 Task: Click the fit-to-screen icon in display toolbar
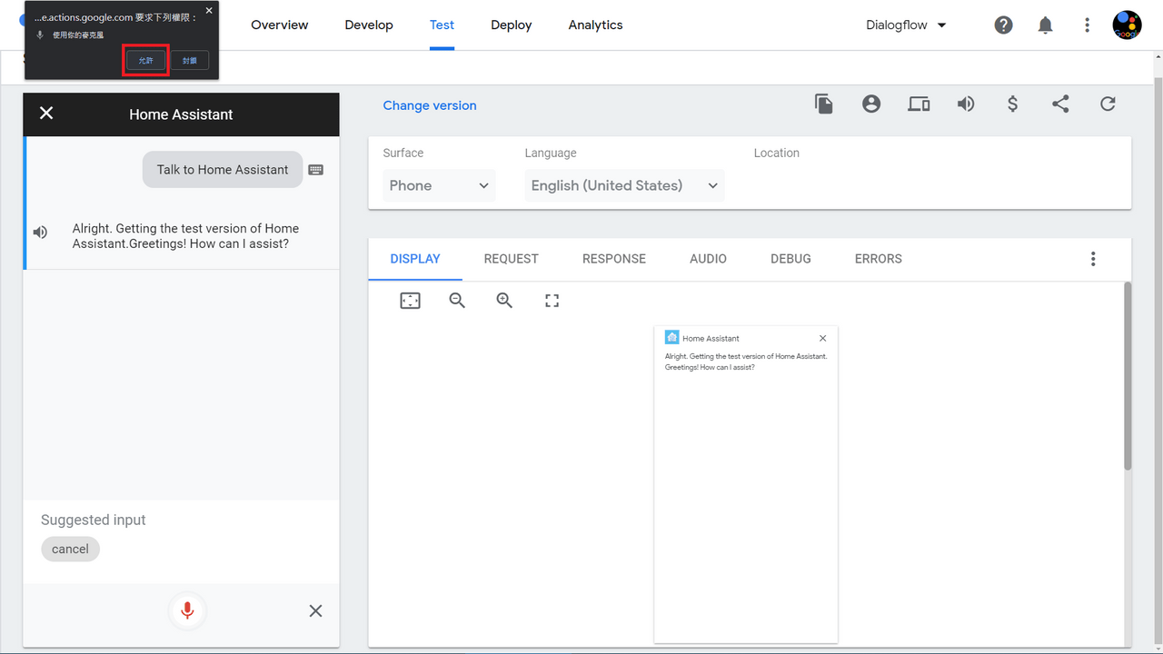pos(411,301)
